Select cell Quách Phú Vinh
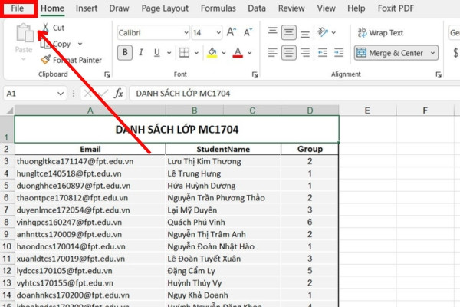 pos(223,222)
